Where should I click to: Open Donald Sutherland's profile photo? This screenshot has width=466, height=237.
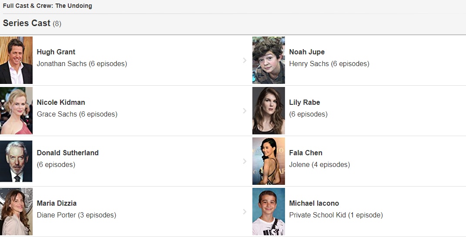pos(16,161)
